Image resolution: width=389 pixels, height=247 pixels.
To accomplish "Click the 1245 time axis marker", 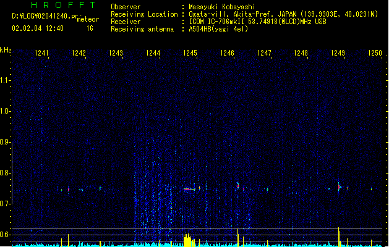I will click(x=190, y=52).
